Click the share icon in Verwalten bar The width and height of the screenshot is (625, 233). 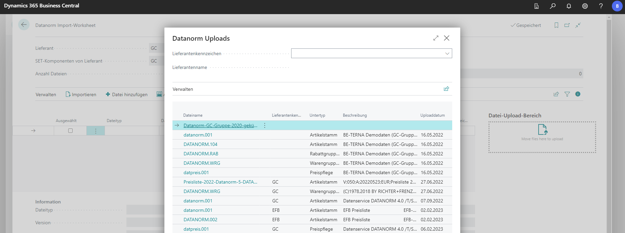446,89
